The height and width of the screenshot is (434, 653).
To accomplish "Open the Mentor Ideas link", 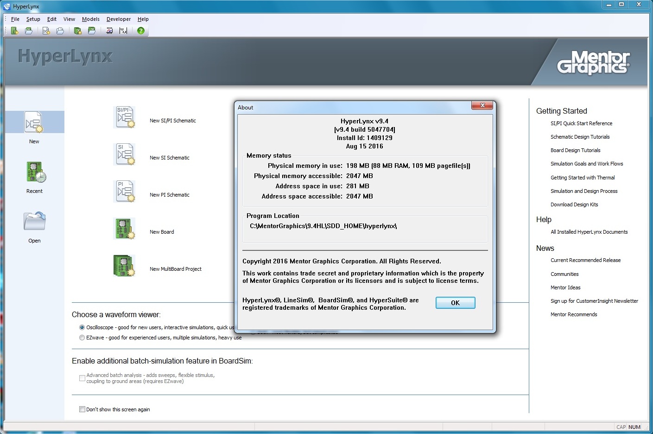I will 565,287.
